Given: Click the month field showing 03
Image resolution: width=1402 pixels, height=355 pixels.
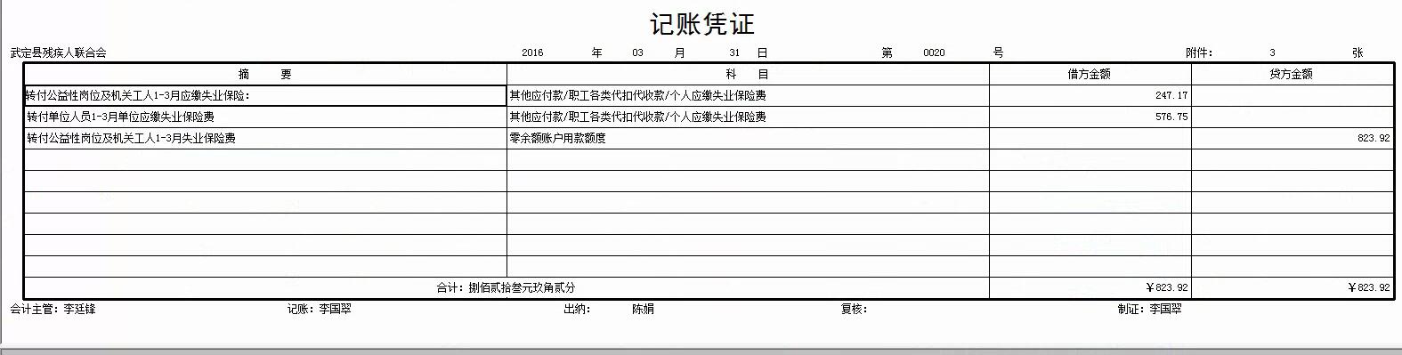Looking at the screenshot, I should tap(638, 52).
